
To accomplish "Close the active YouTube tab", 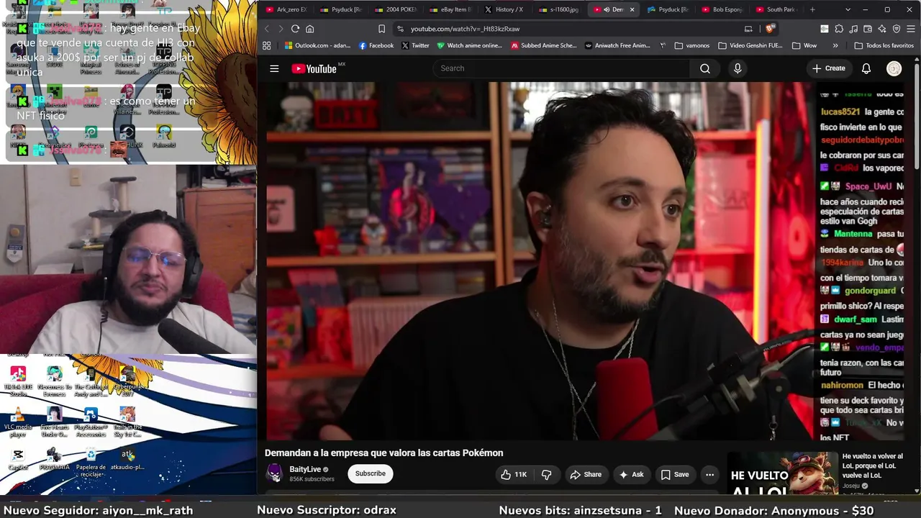I will click(632, 9).
